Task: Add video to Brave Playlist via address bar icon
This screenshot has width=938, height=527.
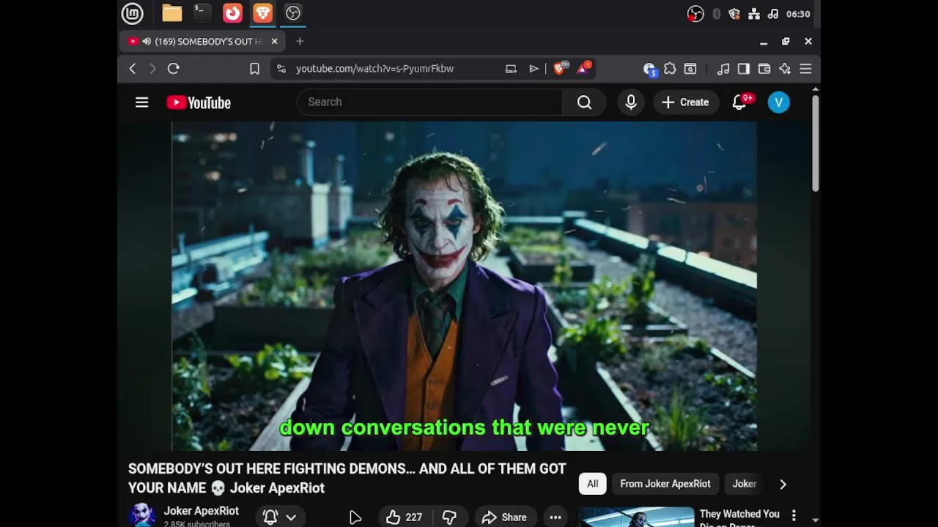Action: click(x=533, y=69)
